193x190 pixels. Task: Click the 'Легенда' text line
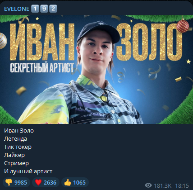(15, 139)
